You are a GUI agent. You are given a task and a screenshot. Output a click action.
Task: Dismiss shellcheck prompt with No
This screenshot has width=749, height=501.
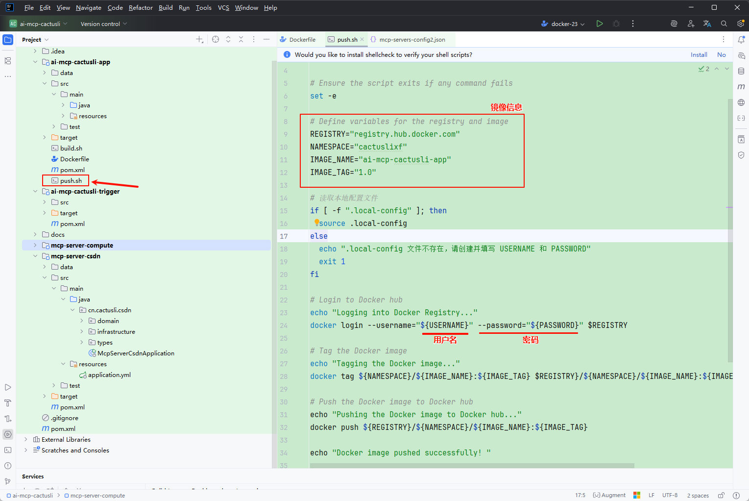coord(722,55)
